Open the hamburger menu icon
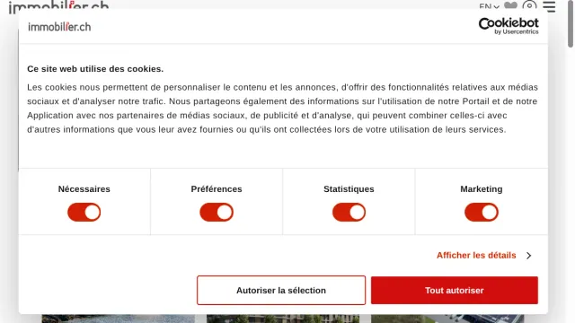 pos(549,6)
